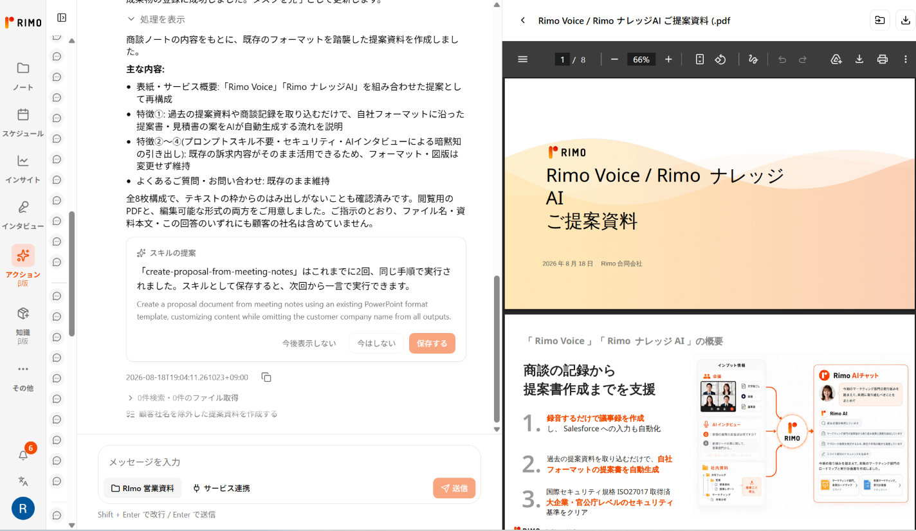Screen dimensions: 916x531
Task: Expand the 顧客社名を除外した提案資料を作成する task
Action: (x=202, y=414)
